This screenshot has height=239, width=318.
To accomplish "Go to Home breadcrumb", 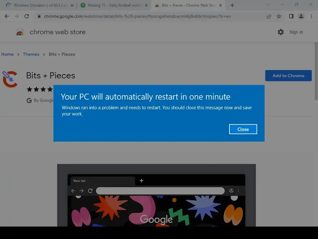I will click(7, 54).
